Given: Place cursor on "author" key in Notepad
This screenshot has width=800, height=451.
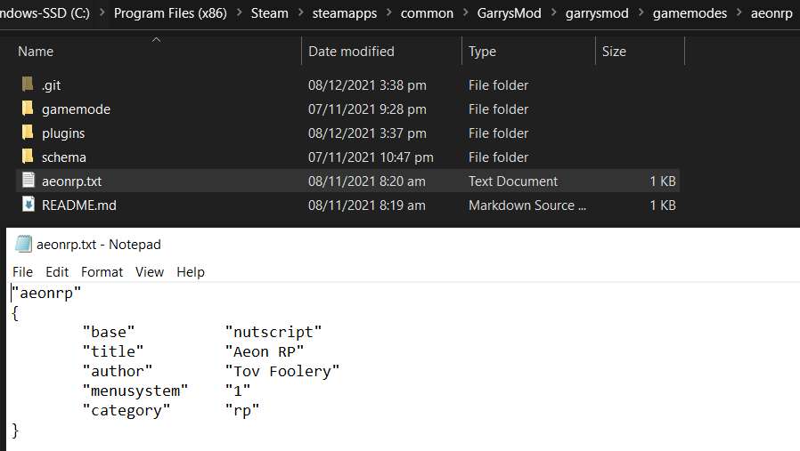Looking at the screenshot, I should (118, 371).
